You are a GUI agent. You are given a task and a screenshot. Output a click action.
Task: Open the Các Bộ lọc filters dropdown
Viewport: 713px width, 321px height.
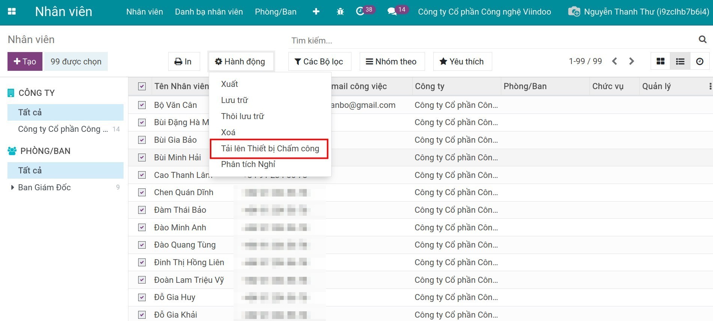pyautogui.click(x=320, y=61)
